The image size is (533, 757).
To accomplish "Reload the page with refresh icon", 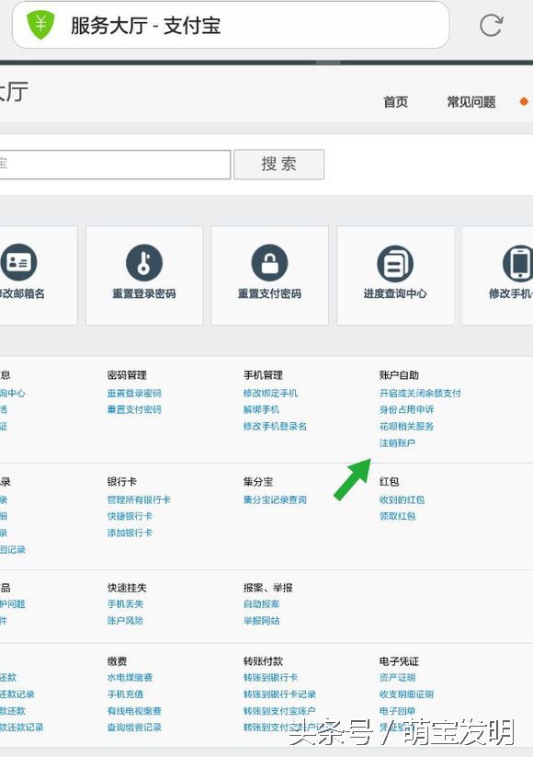I will [491, 25].
